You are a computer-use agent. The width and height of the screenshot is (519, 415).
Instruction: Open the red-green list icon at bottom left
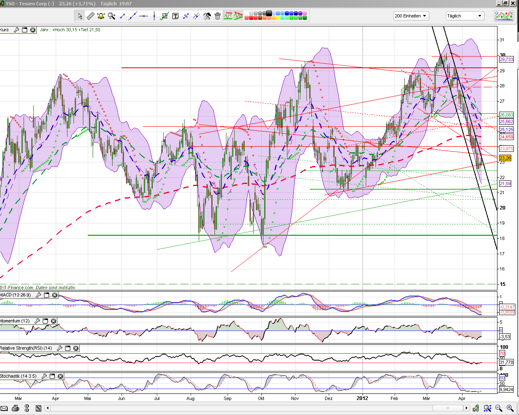(38, 408)
